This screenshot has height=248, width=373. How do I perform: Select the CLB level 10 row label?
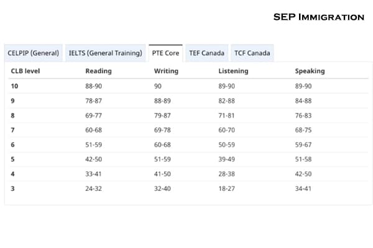14,86
